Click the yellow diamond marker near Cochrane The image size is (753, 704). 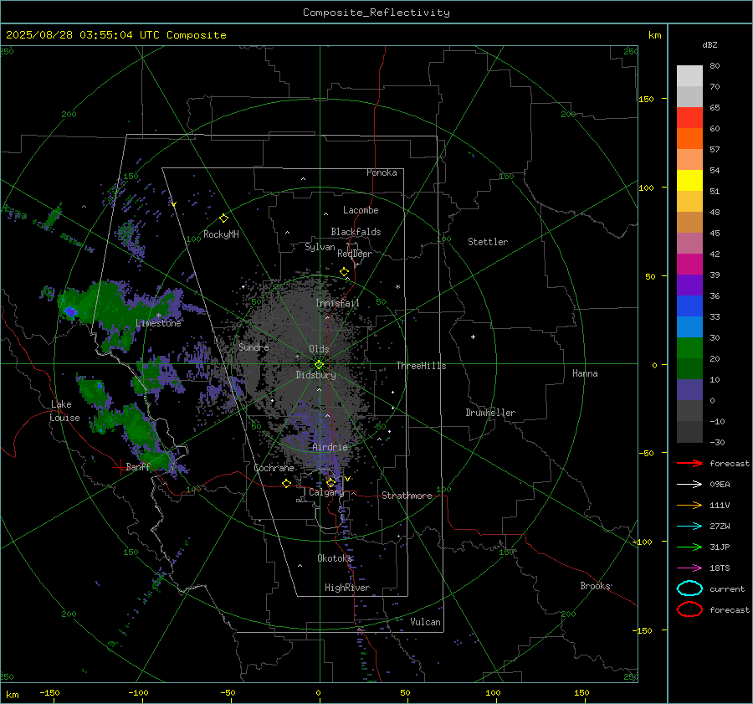(286, 484)
